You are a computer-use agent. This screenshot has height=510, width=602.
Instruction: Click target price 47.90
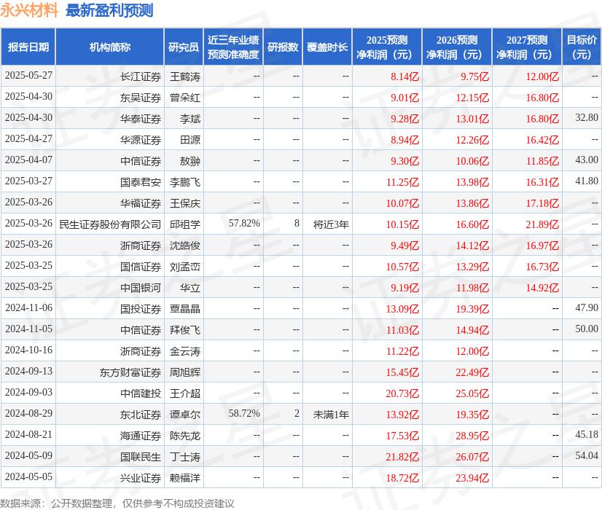pos(587,307)
